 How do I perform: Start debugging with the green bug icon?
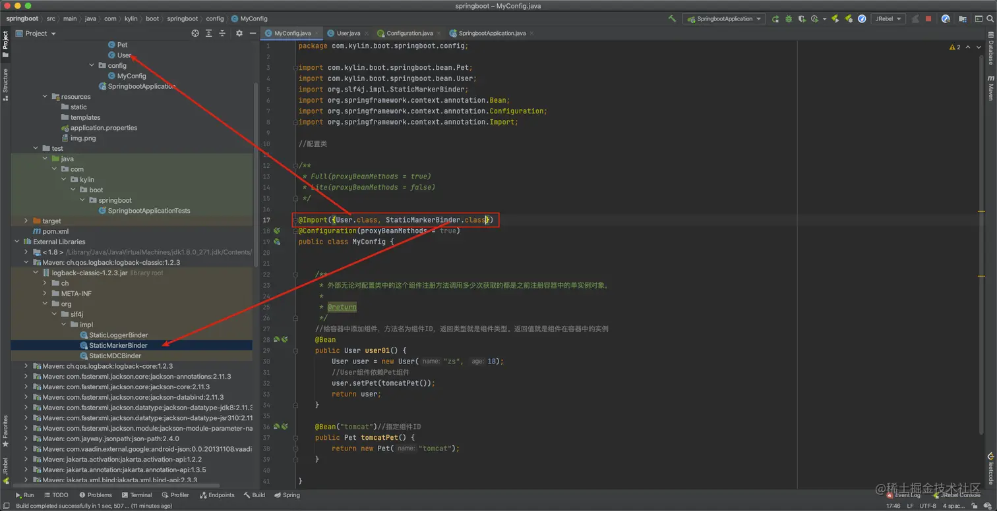coord(789,19)
